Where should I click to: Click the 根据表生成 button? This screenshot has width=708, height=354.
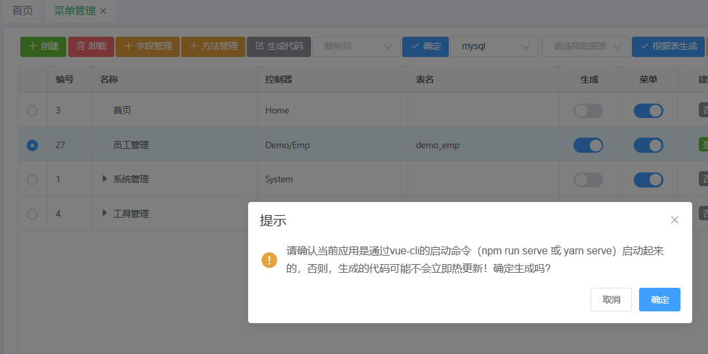pos(668,47)
